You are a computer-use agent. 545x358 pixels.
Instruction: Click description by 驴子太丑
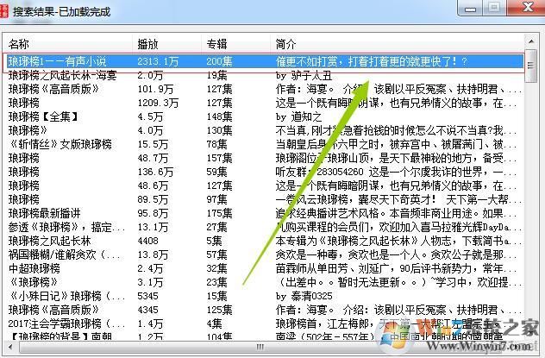[x=304, y=75]
